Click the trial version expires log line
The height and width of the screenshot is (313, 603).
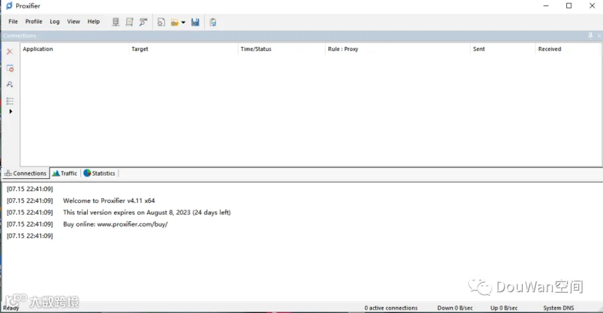147,212
